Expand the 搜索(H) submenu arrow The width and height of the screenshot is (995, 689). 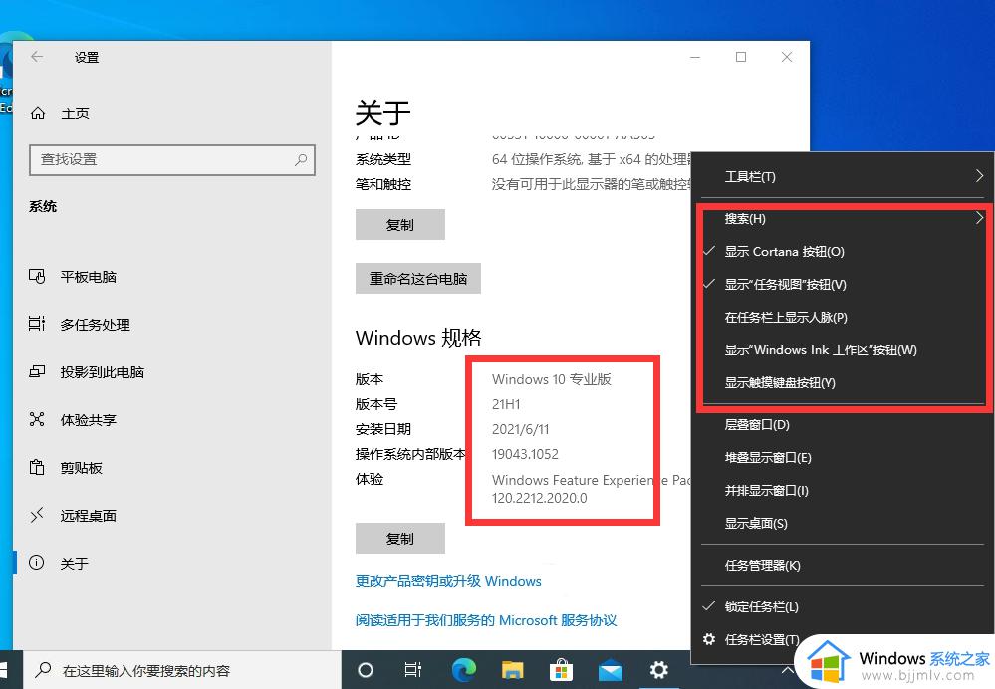tap(979, 218)
